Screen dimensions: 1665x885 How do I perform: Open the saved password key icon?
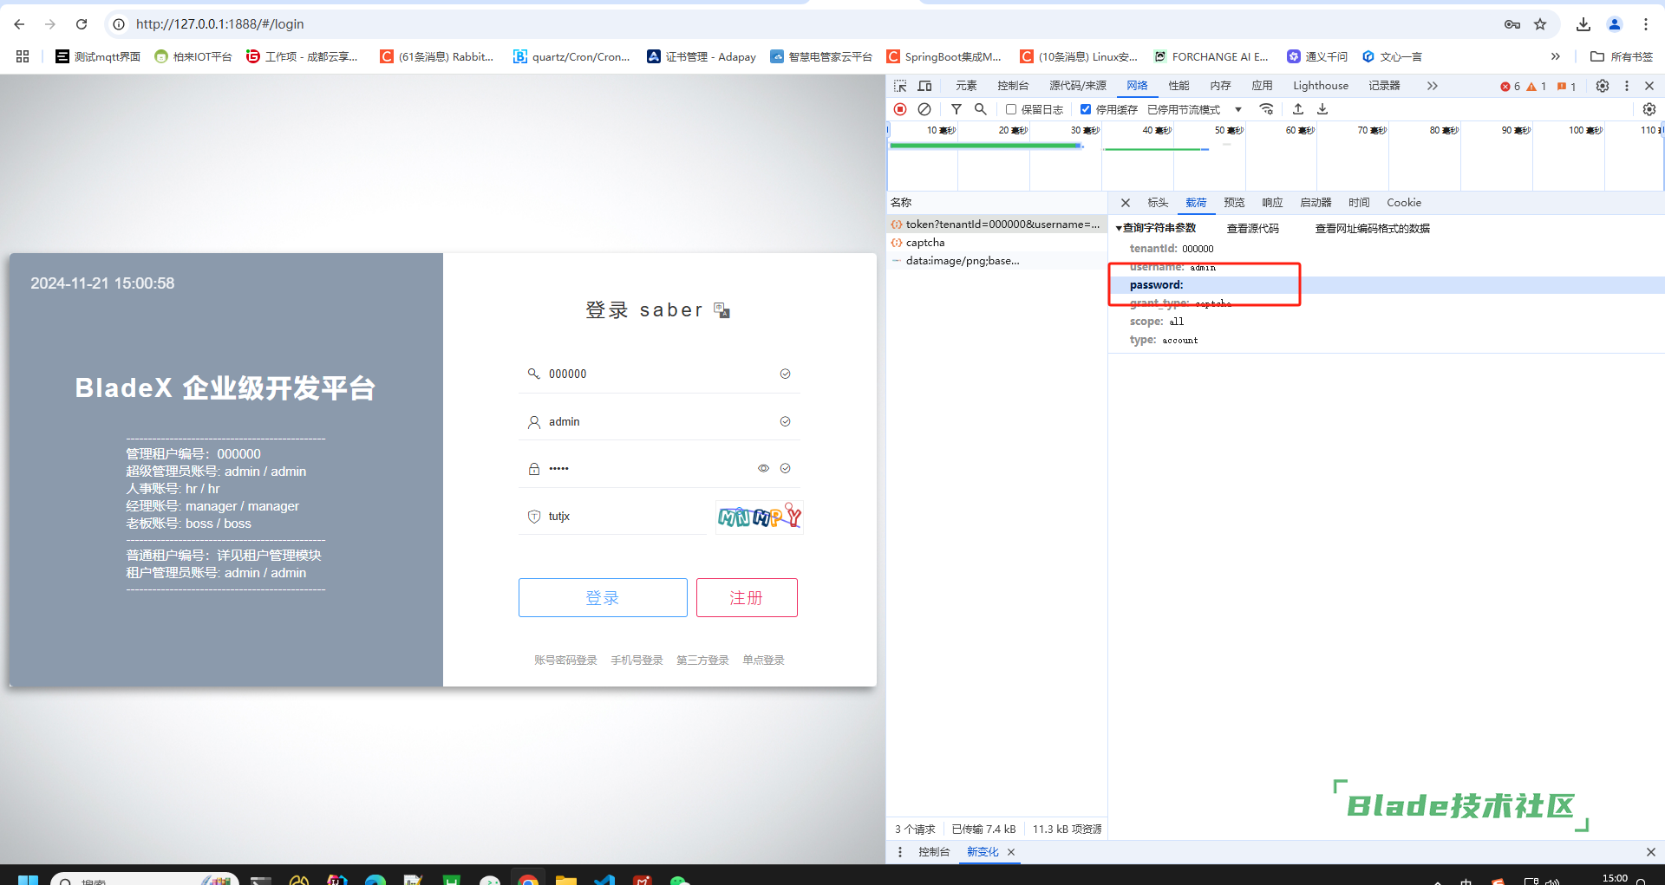1512,24
